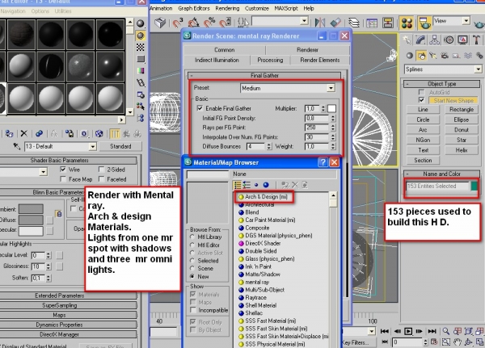
Task: Click the Pick Material eyedropper icon
Action: tap(17, 146)
